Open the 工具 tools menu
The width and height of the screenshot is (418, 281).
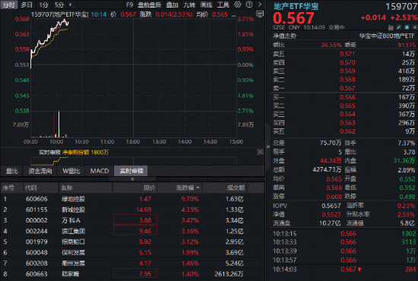click(x=223, y=5)
